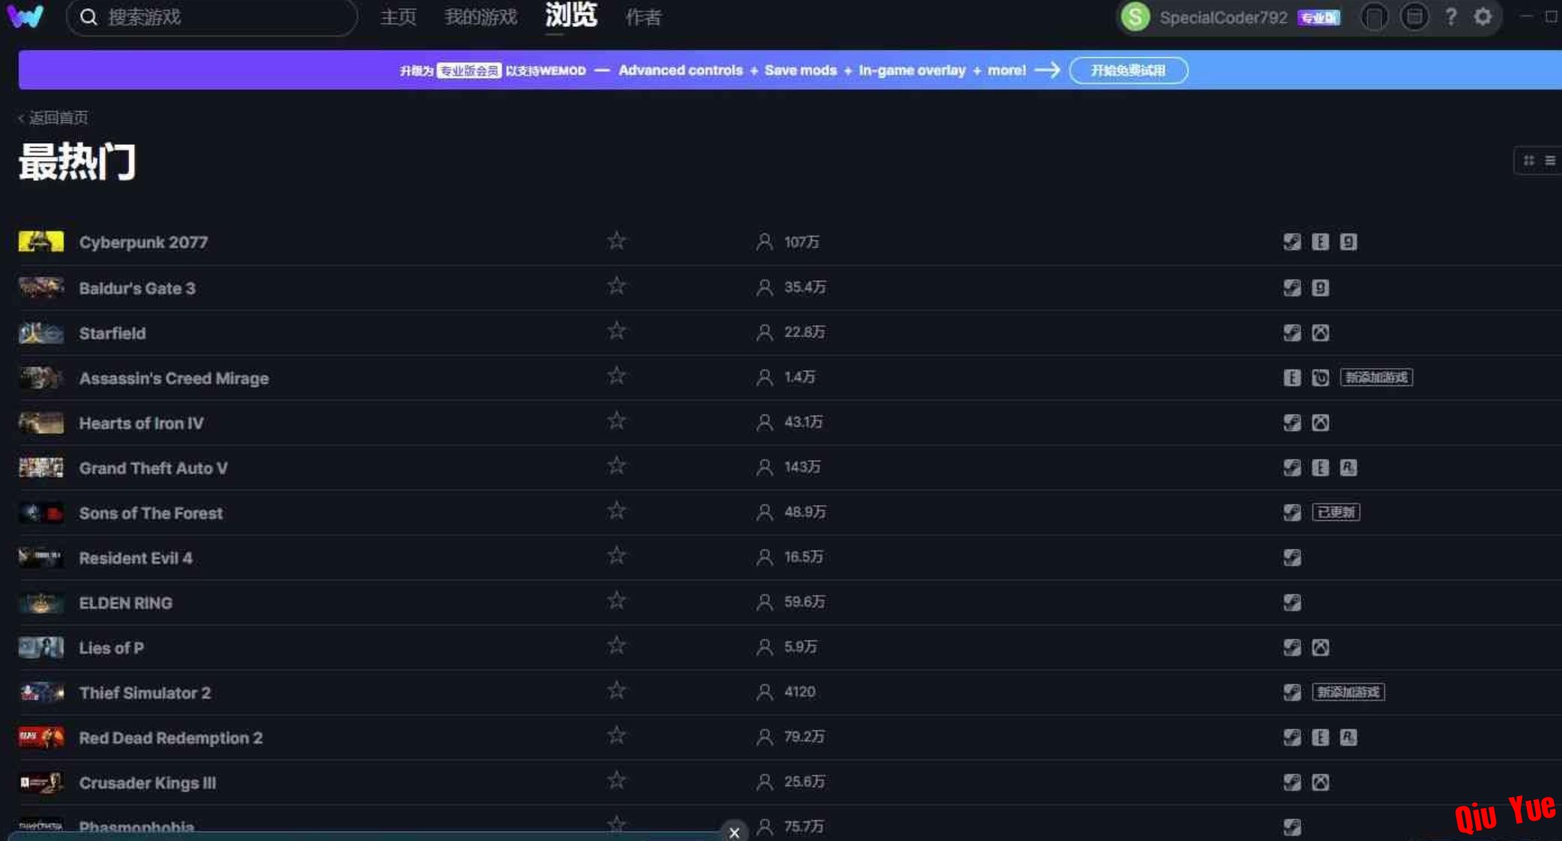
Task: Favorite Cyberpunk 2077 with star
Action: 617,241
